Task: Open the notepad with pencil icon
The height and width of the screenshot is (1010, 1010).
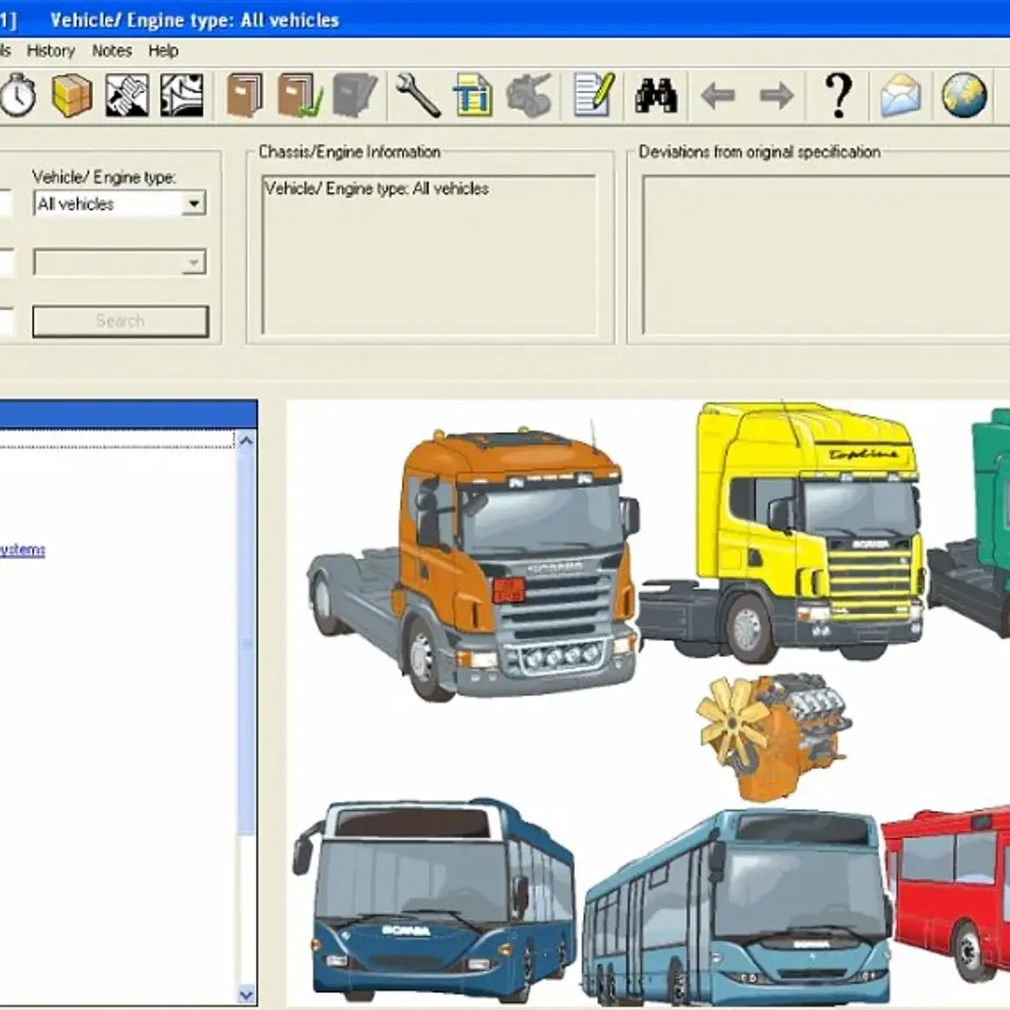Action: coord(594,96)
